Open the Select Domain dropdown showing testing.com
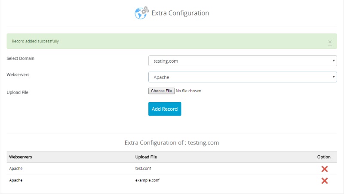This screenshot has height=194, width=344. point(243,61)
